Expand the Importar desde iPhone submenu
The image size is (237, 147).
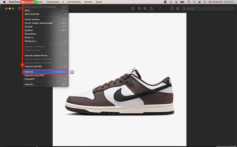point(45,56)
